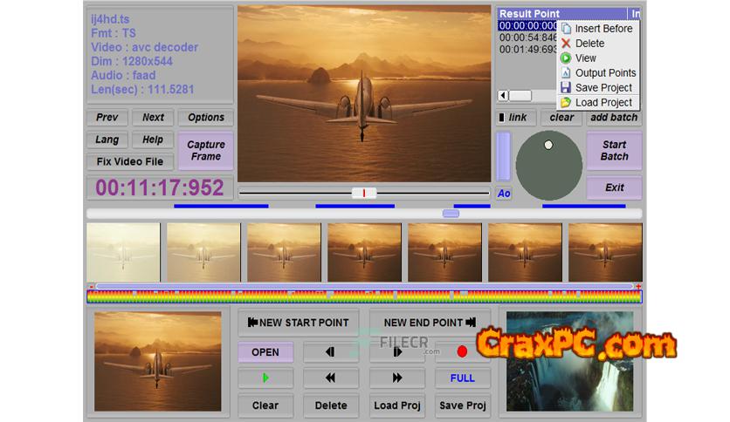Viewport: 730px width, 422px height.
Task: Click the vertical volume bar
Action: 503,156
